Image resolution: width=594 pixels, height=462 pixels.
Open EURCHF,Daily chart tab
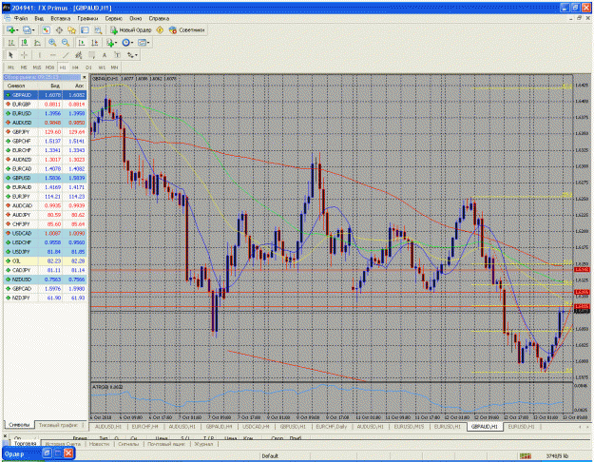(331, 427)
